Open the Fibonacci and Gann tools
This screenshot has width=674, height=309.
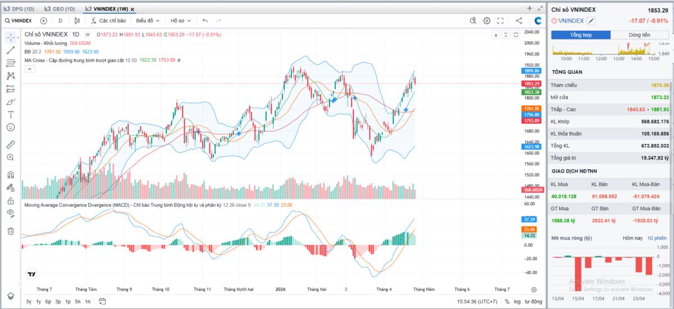pyautogui.click(x=11, y=63)
